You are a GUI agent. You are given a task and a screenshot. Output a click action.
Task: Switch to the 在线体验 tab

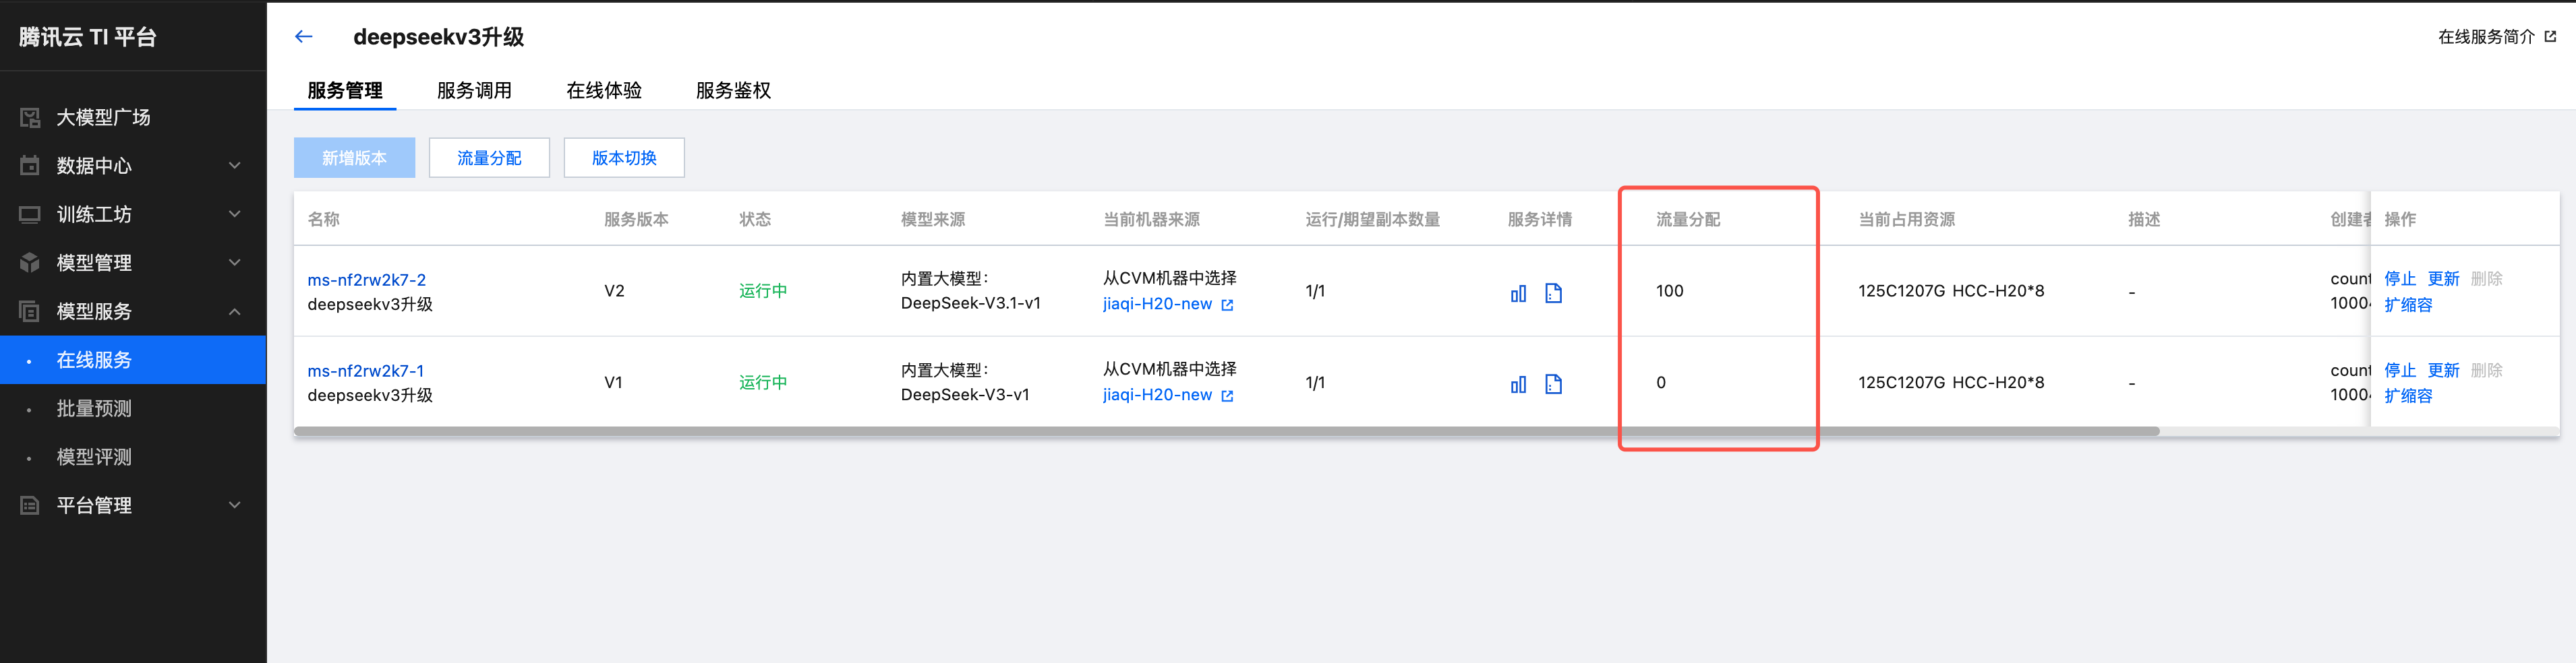tap(604, 91)
